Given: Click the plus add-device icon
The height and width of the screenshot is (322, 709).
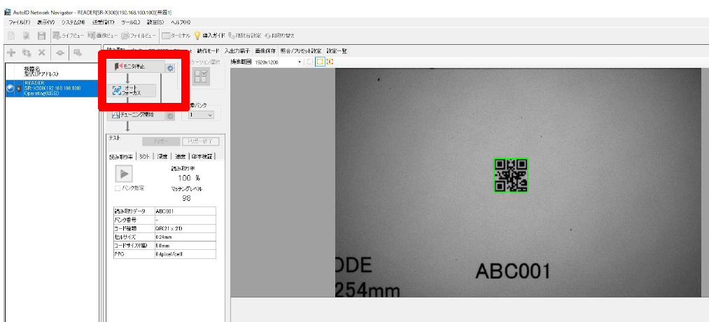Looking at the screenshot, I should pyautogui.click(x=12, y=52).
